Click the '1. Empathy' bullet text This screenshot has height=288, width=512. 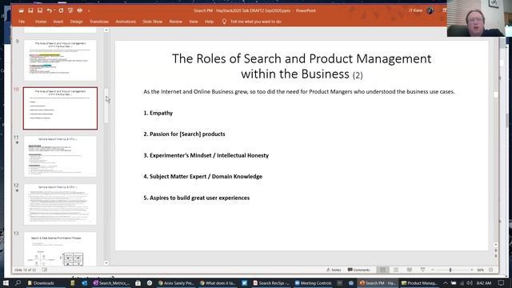[x=158, y=113]
